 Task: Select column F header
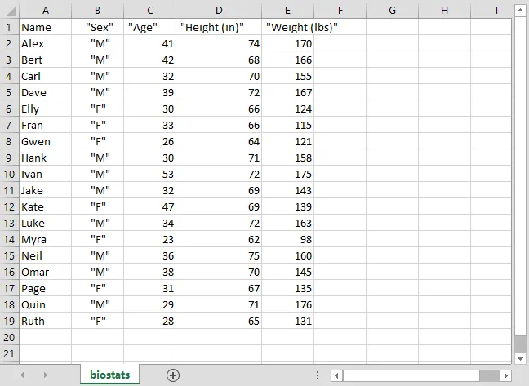pyautogui.click(x=340, y=11)
